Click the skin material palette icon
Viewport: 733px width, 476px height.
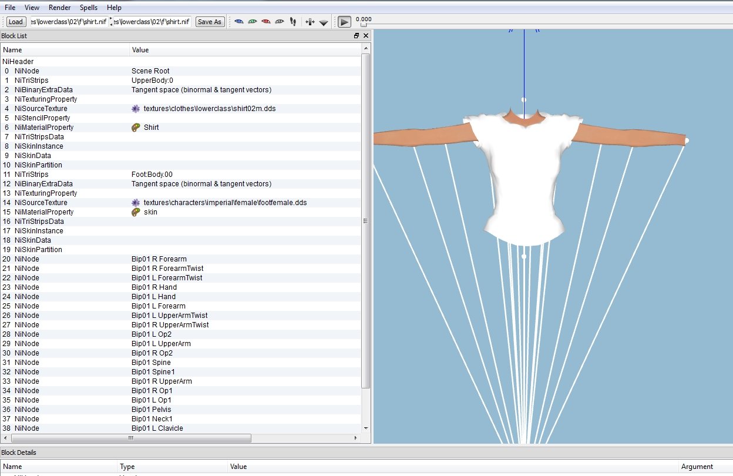point(136,212)
